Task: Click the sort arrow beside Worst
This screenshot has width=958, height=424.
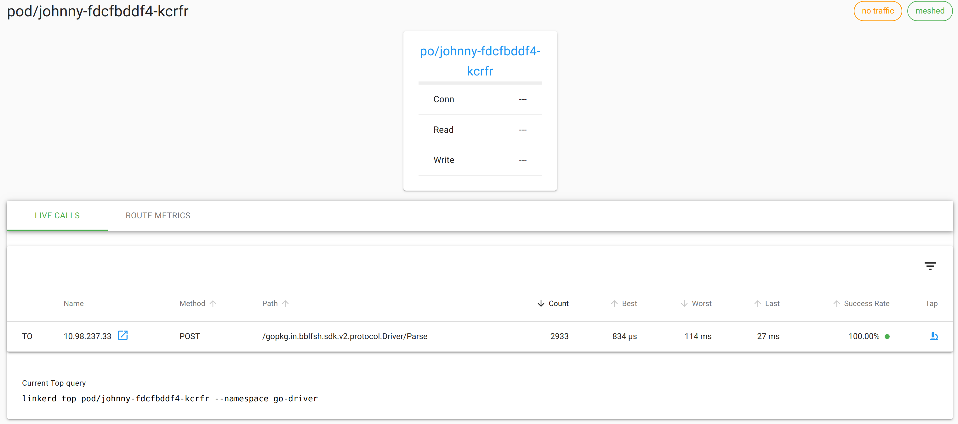Action: pyautogui.click(x=684, y=303)
